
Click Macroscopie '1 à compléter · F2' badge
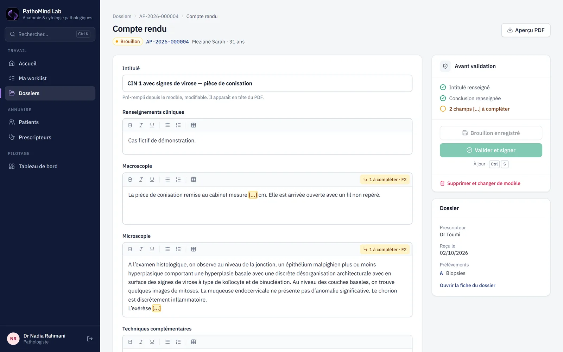[x=385, y=180]
